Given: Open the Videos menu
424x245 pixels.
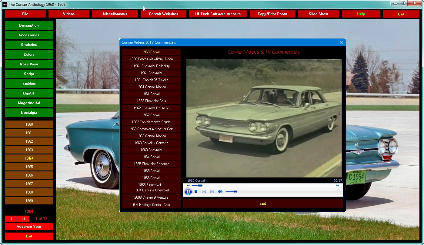Looking at the screenshot, I should click(x=69, y=14).
